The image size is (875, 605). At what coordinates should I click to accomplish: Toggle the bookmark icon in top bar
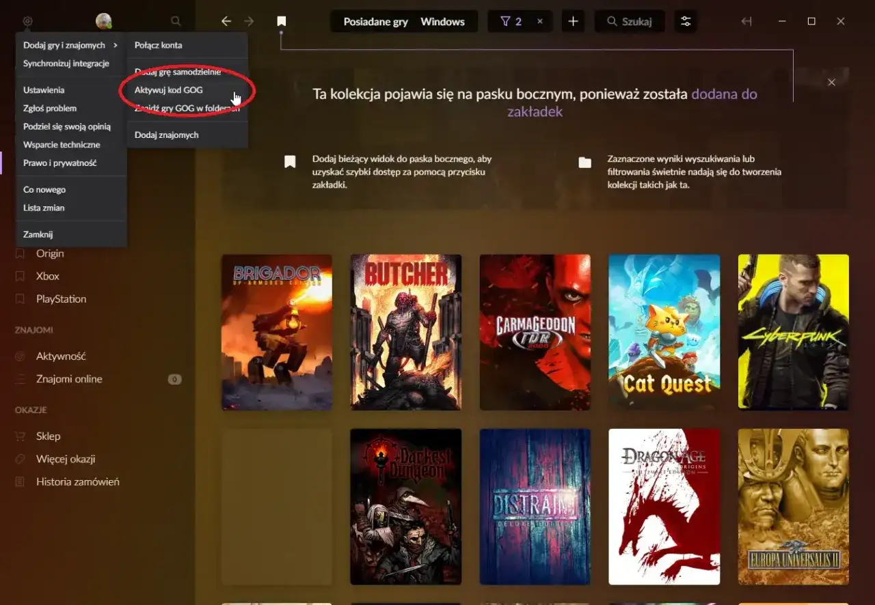(x=281, y=21)
